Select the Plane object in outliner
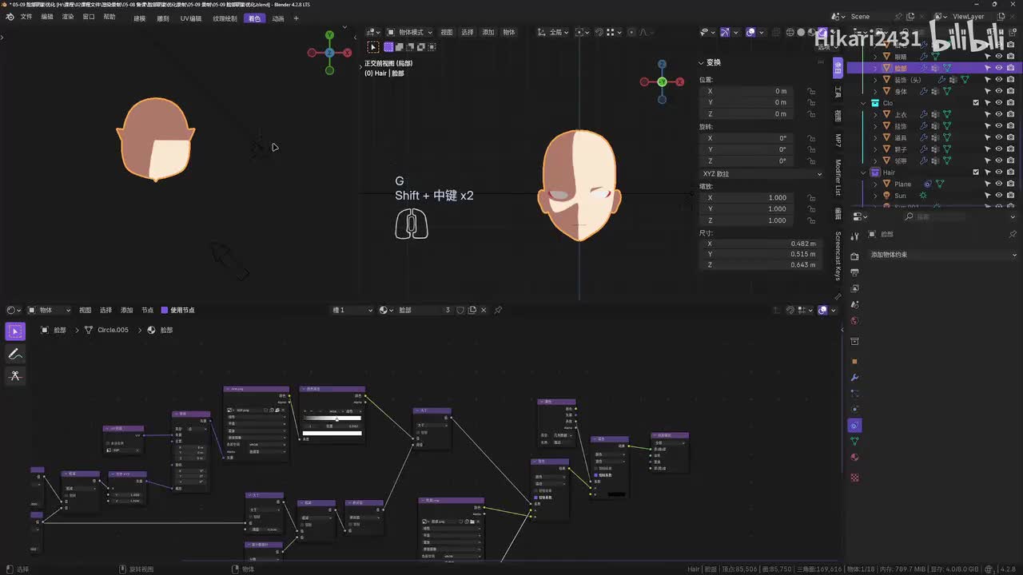 902,184
